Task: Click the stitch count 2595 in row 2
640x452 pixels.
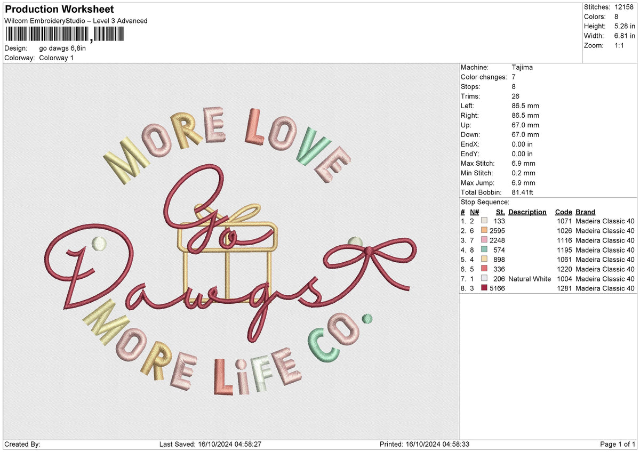Action: point(497,230)
